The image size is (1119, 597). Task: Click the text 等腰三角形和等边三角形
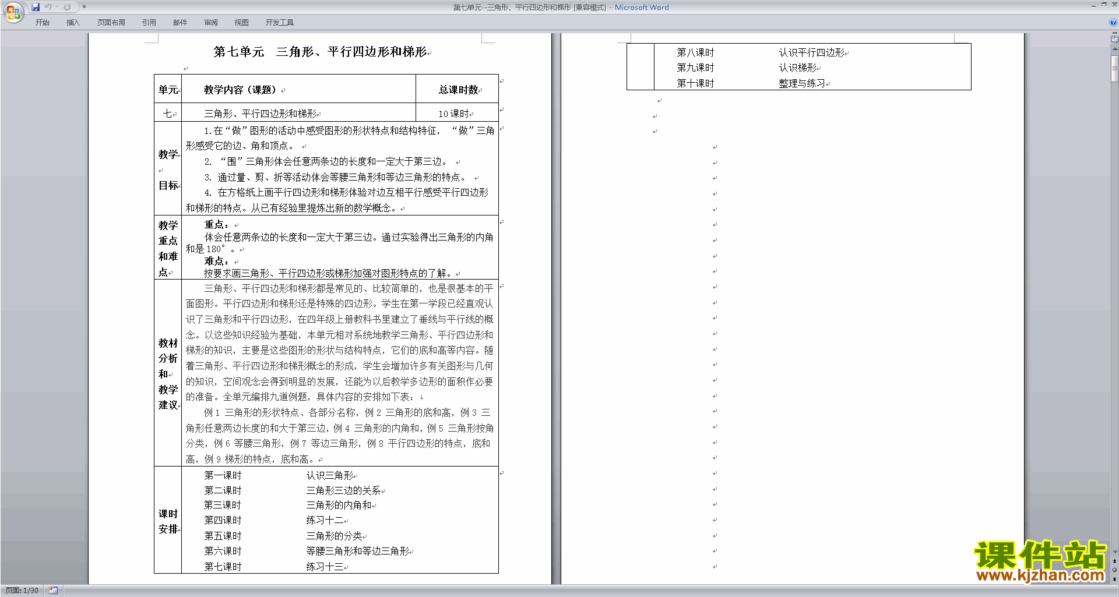(358, 551)
